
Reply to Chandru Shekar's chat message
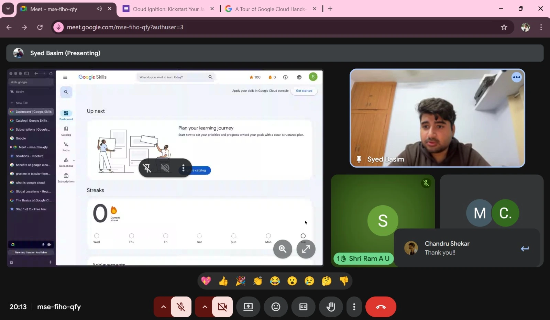tap(525, 249)
